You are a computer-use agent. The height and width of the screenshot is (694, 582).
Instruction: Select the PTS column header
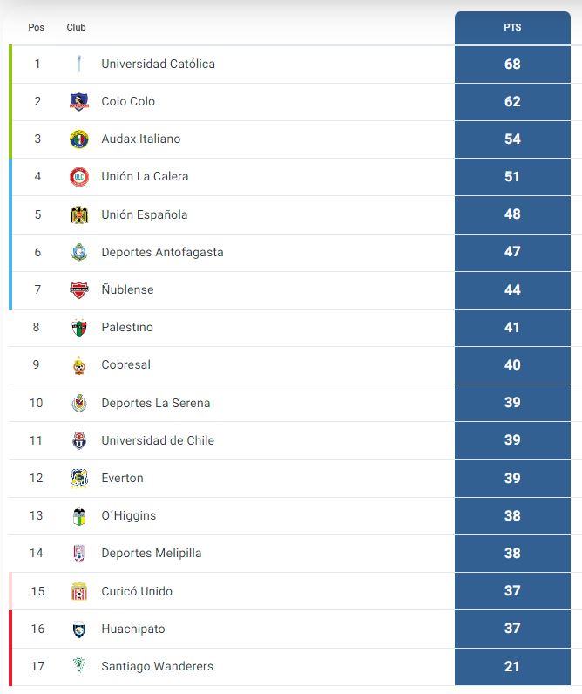(512, 27)
